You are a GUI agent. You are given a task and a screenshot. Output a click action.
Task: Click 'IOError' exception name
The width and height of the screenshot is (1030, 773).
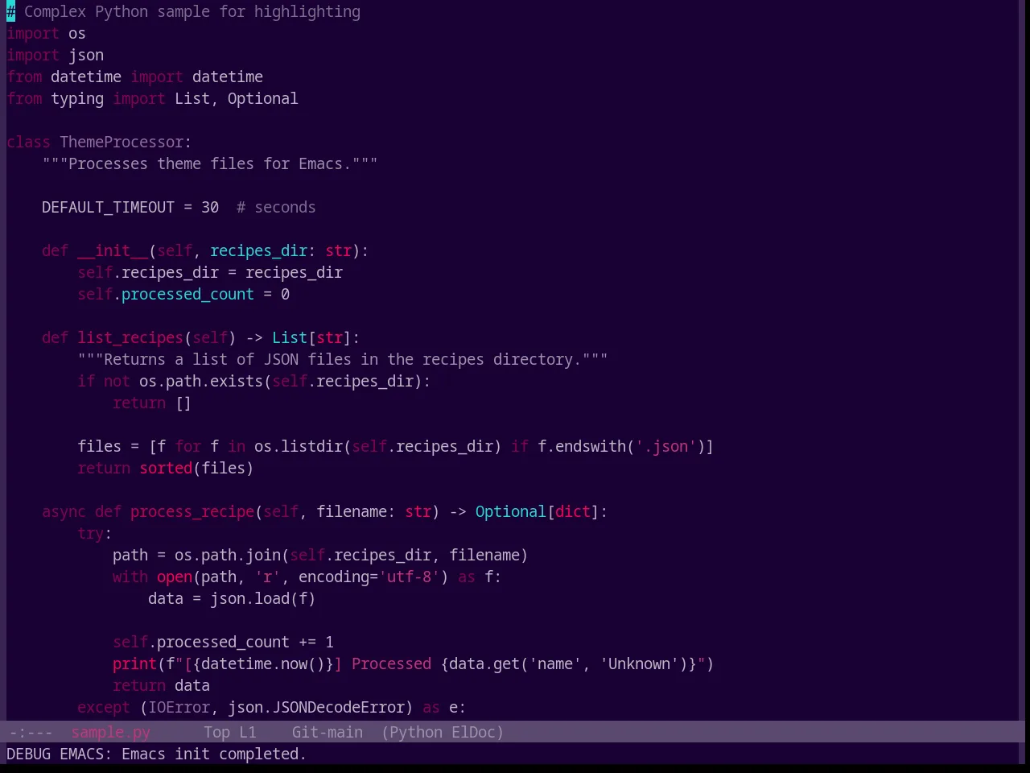click(179, 707)
